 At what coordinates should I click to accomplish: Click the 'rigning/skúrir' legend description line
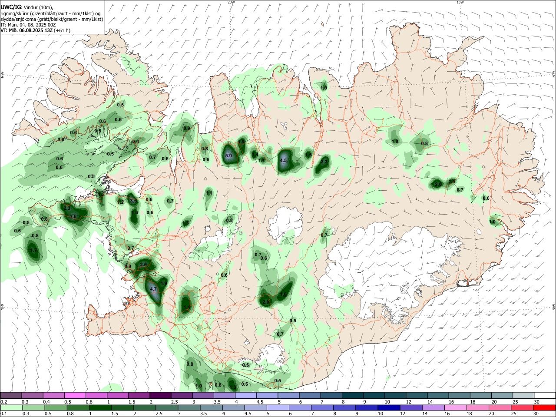50,13
